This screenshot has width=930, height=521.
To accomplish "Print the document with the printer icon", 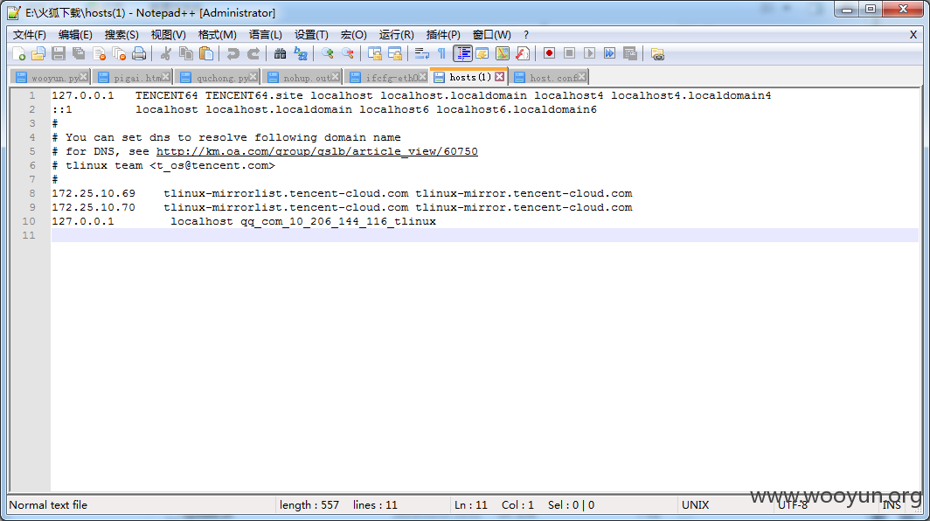I will 139,54.
